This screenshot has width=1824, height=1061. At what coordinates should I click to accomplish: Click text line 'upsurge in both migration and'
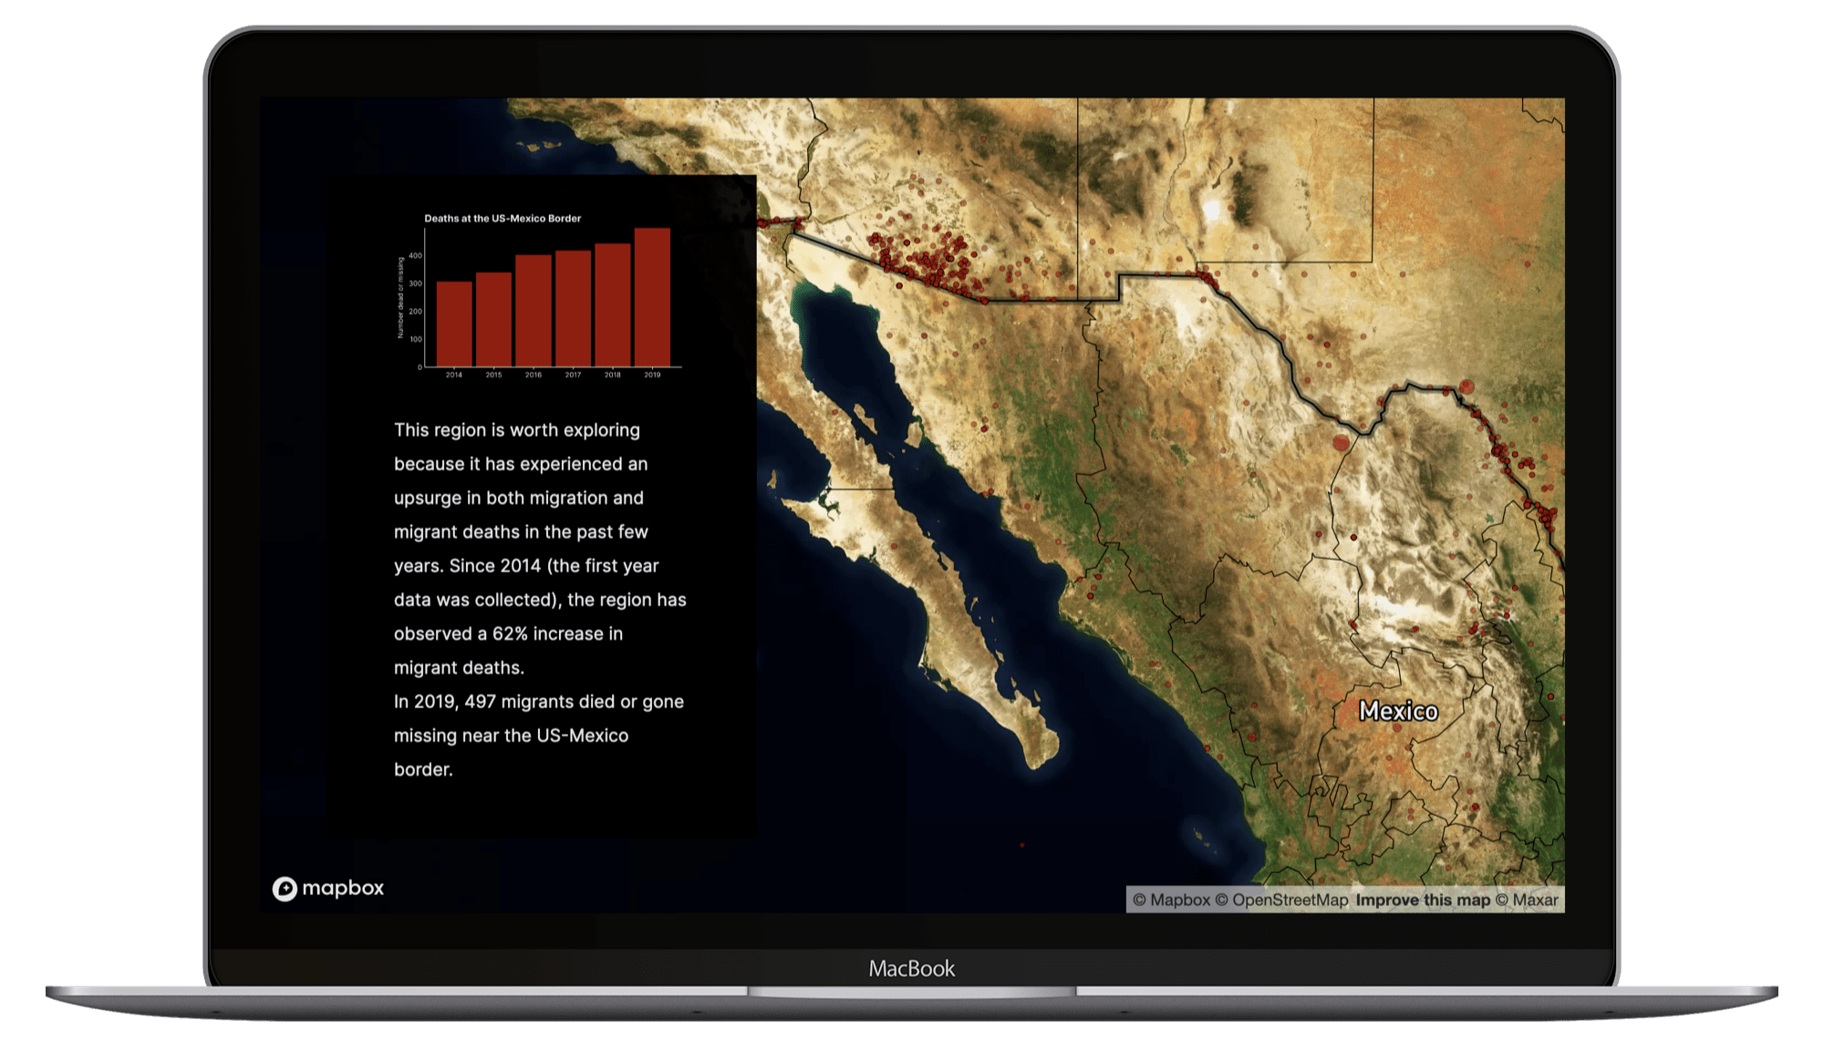coord(519,499)
